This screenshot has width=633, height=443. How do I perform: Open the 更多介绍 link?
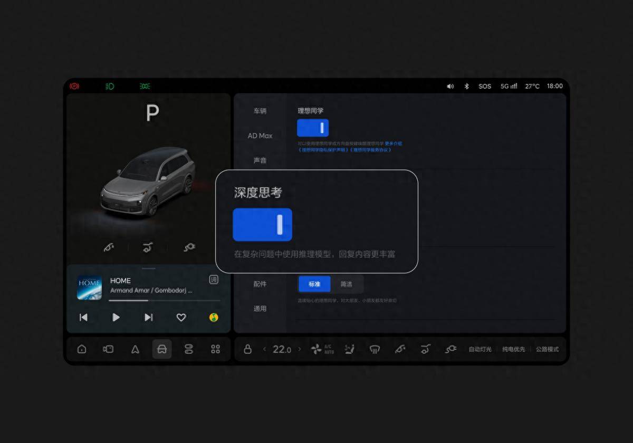[394, 143]
